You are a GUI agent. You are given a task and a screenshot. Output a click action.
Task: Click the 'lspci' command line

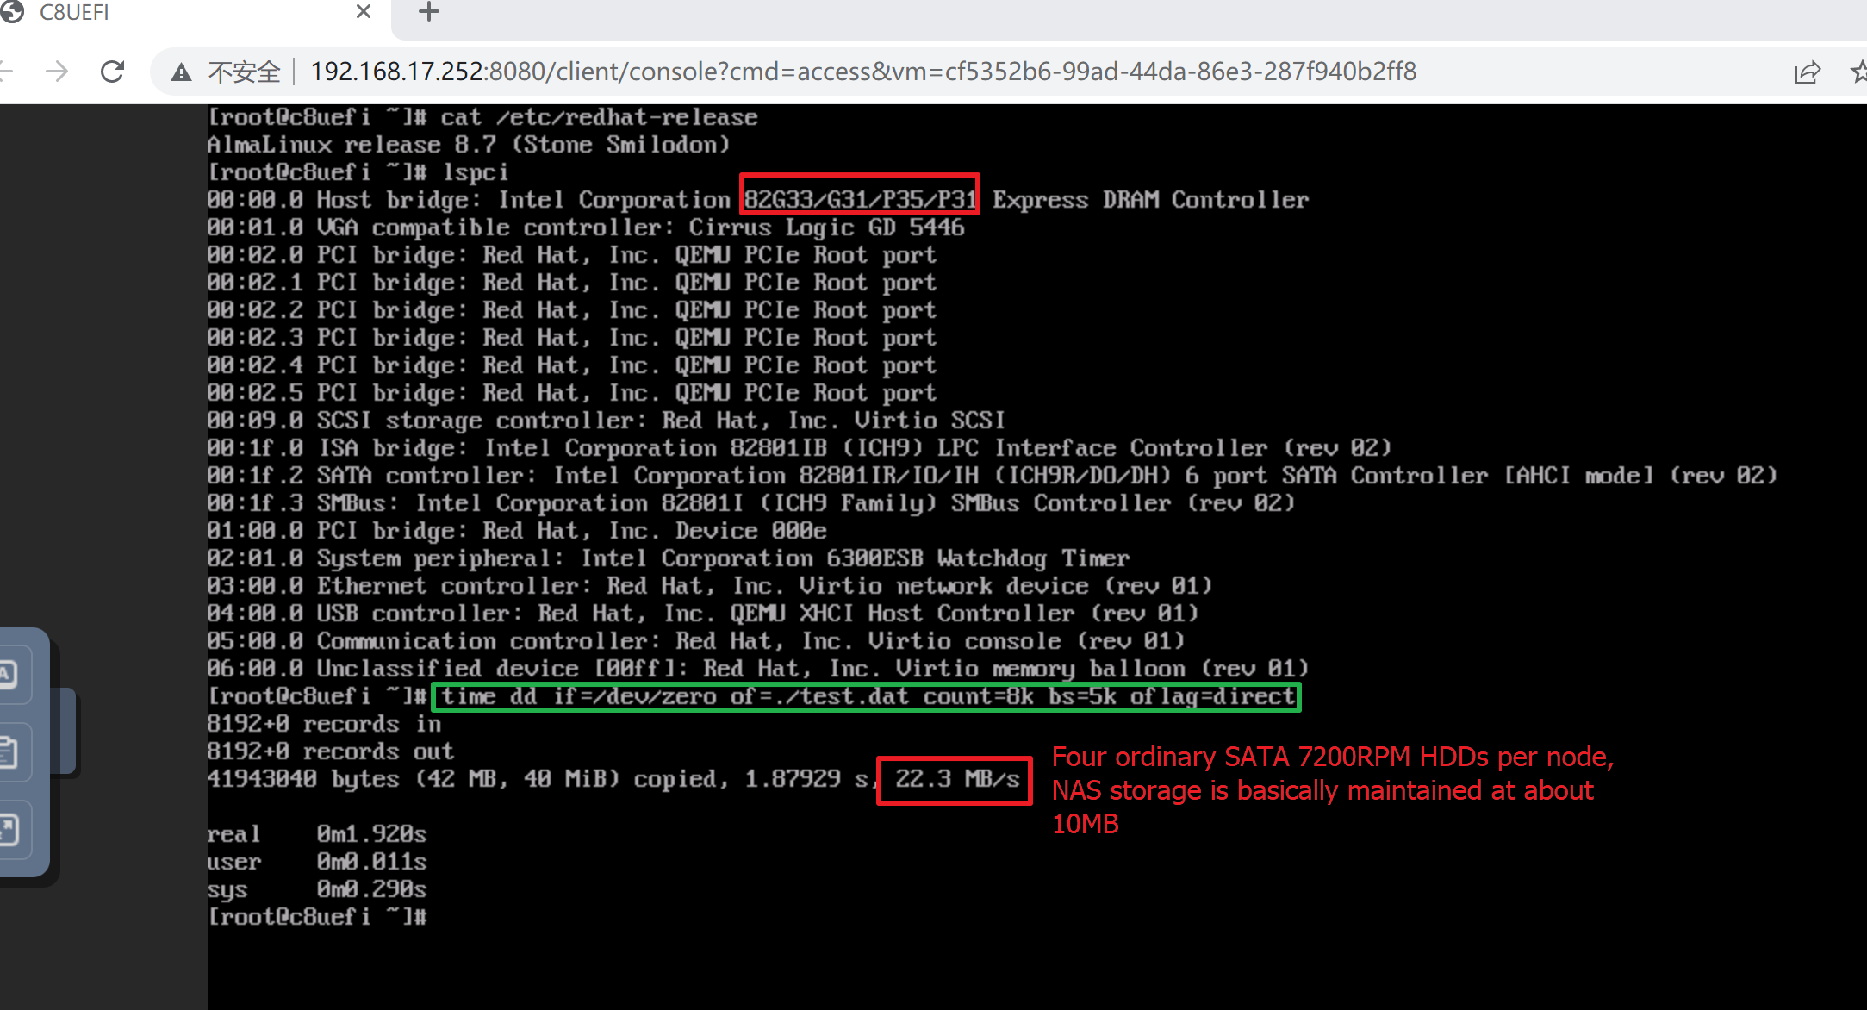358,172
